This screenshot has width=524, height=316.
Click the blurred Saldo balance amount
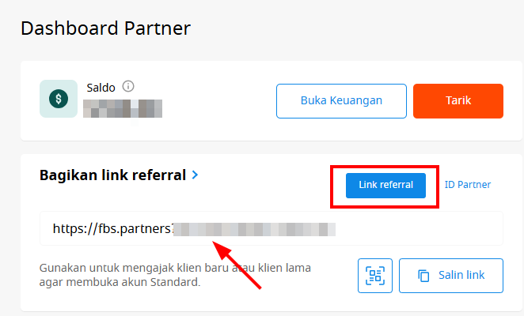(123, 108)
